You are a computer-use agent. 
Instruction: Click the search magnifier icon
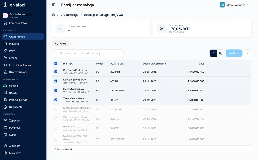tap(55, 53)
